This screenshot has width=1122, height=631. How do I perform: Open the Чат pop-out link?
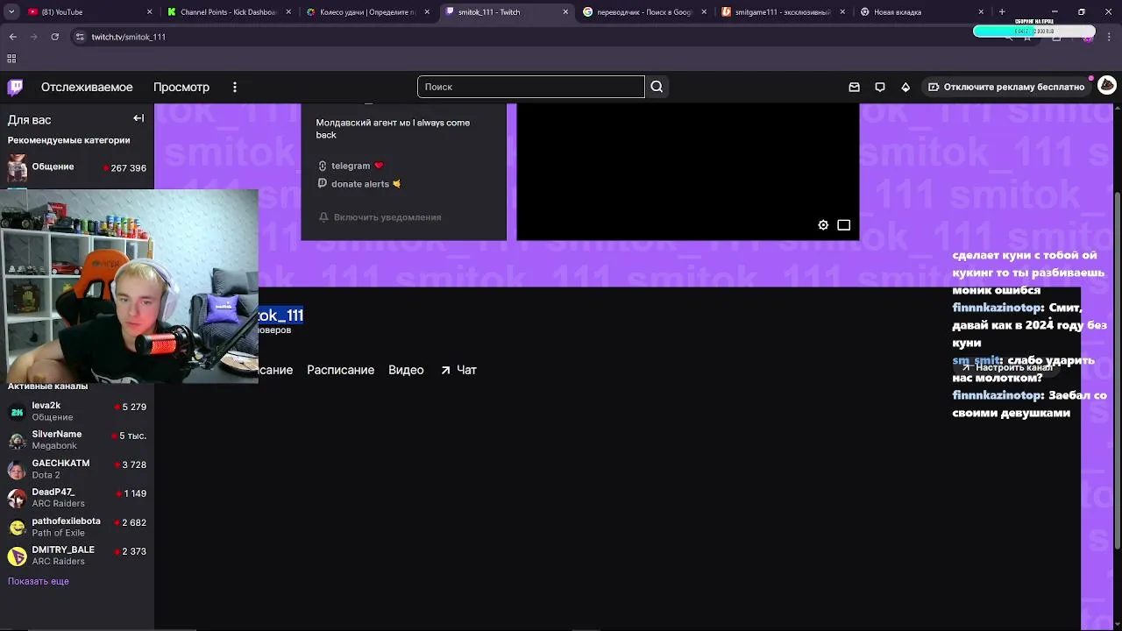458,370
